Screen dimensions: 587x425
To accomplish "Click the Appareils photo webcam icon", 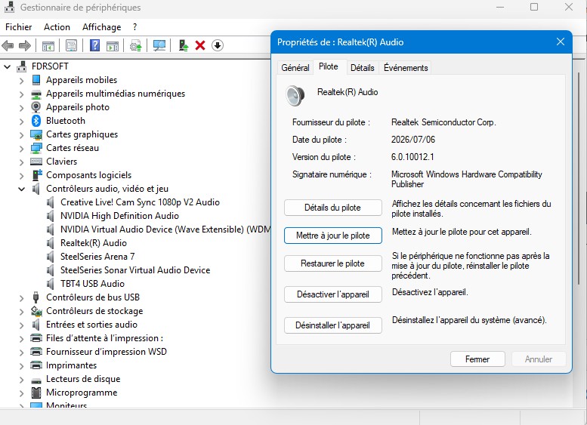I will click(x=36, y=107).
